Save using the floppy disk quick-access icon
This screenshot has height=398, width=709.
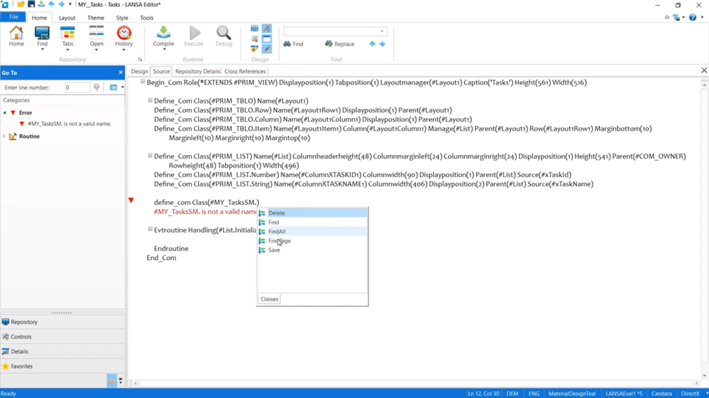point(31,4)
